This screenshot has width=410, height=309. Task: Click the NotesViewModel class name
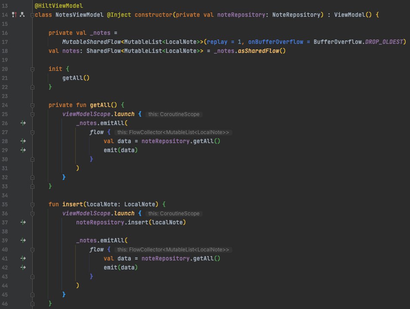[80, 15]
